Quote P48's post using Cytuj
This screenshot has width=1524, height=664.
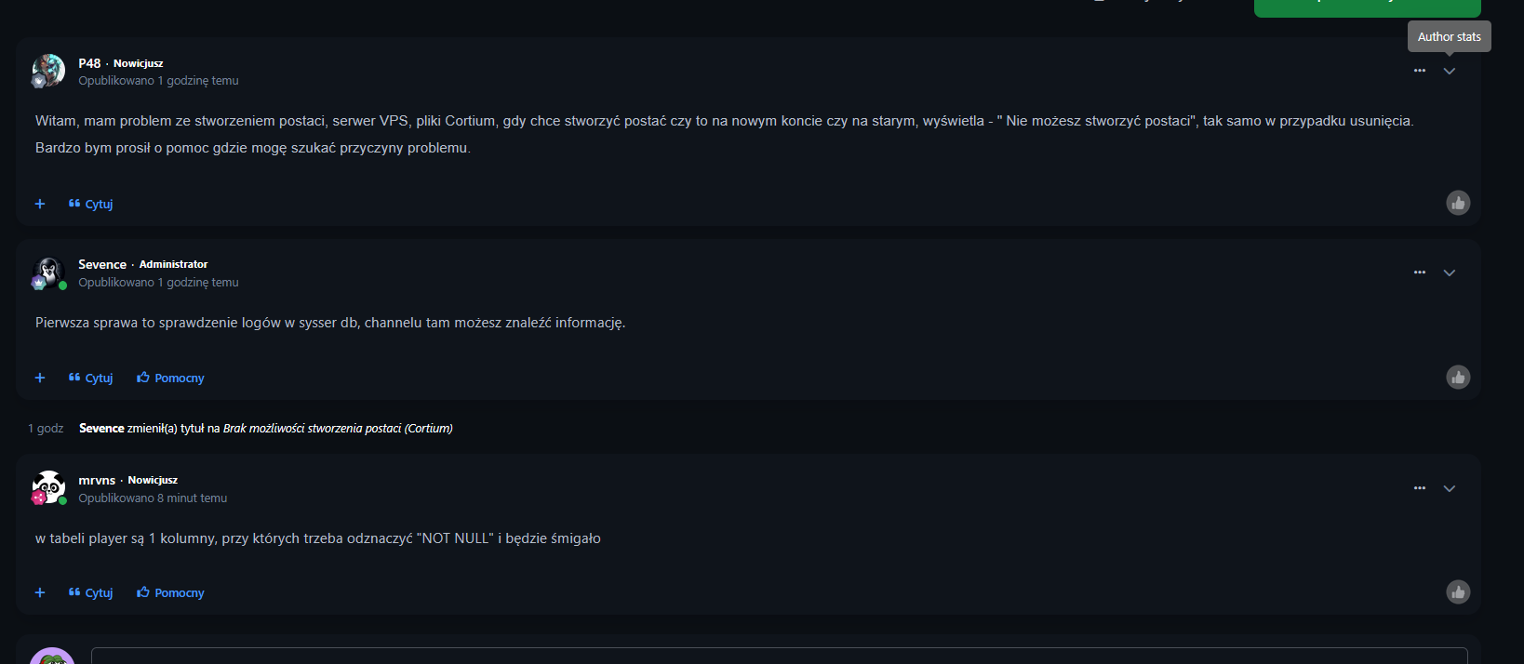pos(91,204)
